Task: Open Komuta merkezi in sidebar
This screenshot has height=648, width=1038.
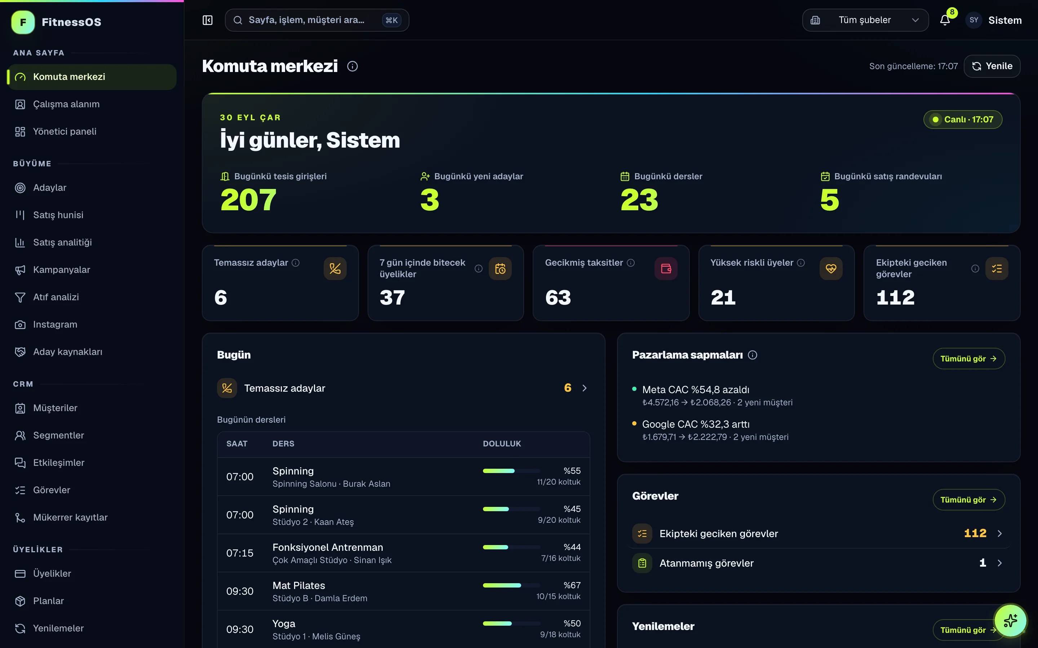Action: (92, 77)
